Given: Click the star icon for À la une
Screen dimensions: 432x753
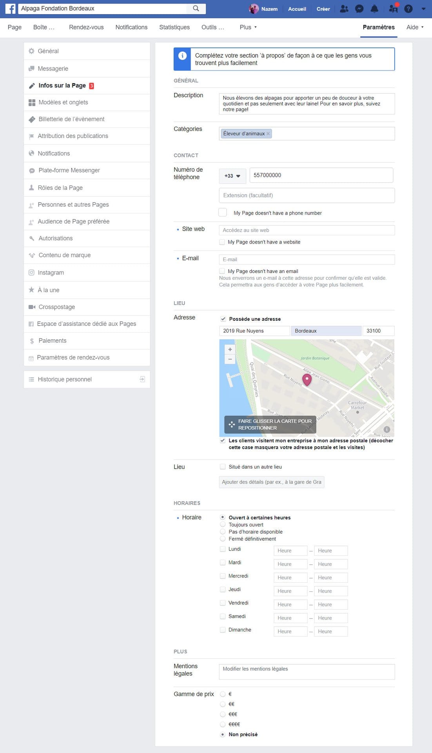Looking at the screenshot, I should 31,290.
